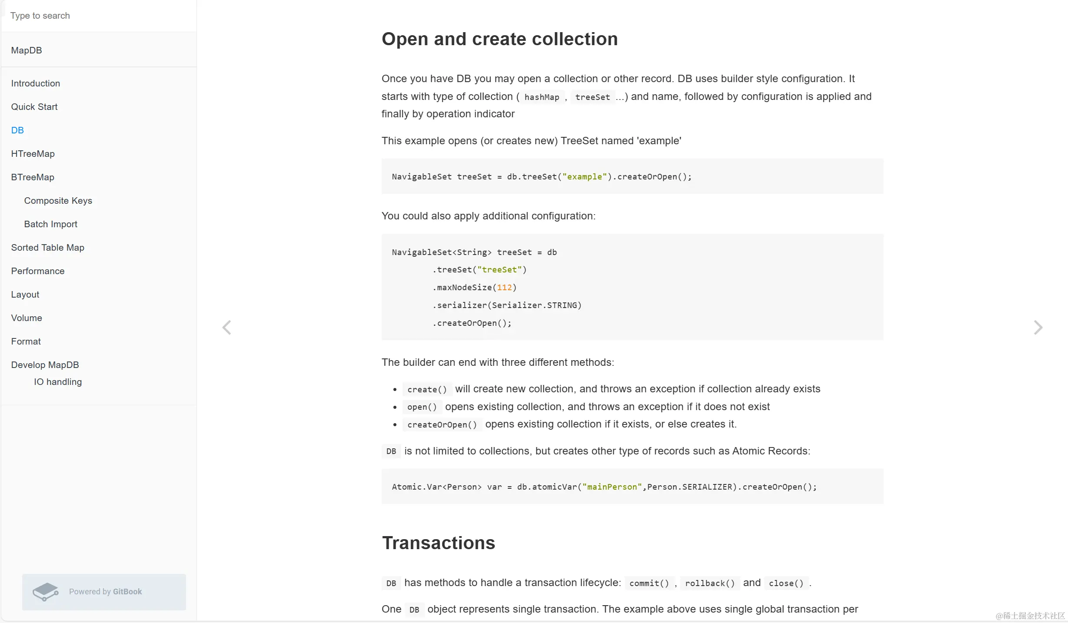Open the MapDB home link in sidebar

click(27, 50)
